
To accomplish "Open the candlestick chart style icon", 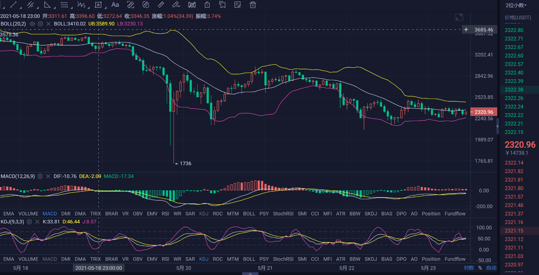I will [x=192, y=5].
